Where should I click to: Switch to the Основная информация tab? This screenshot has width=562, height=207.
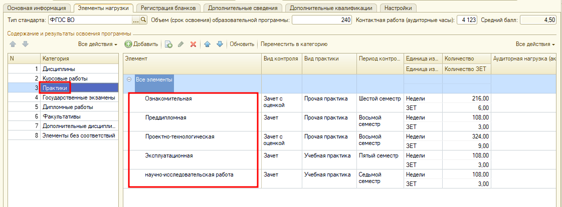(x=36, y=8)
